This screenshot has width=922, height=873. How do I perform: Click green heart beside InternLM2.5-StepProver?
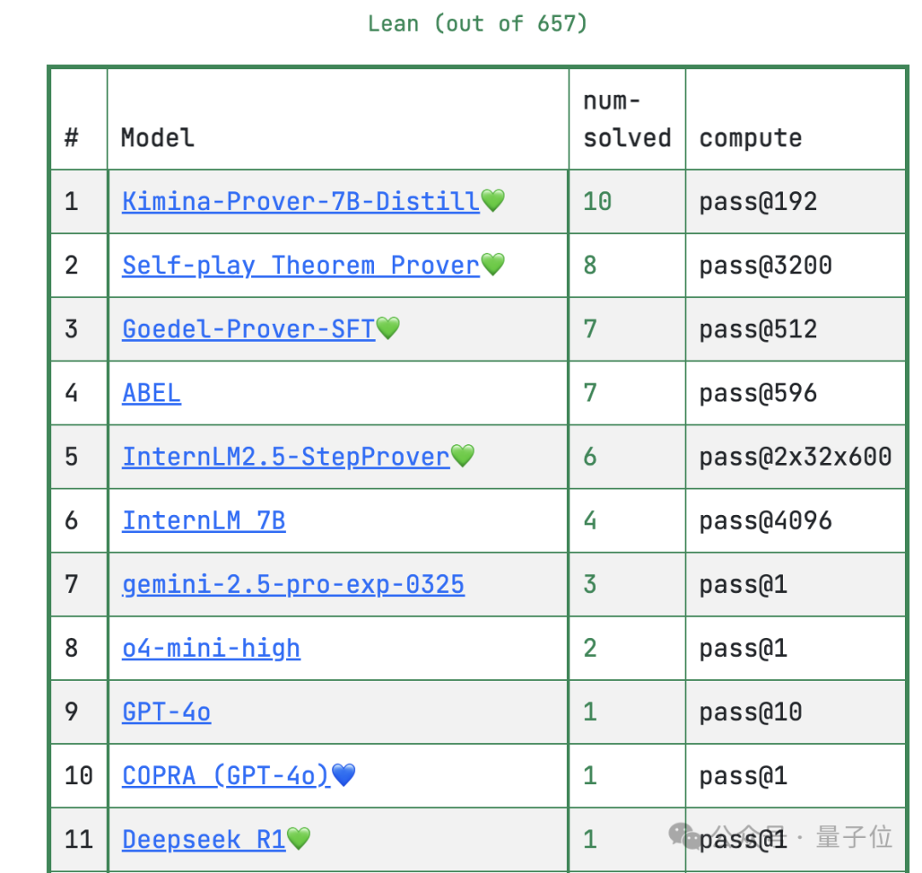click(x=463, y=457)
